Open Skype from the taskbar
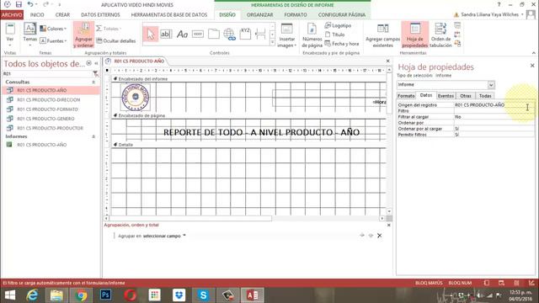The height and width of the screenshot is (303, 539). point(203,295)
